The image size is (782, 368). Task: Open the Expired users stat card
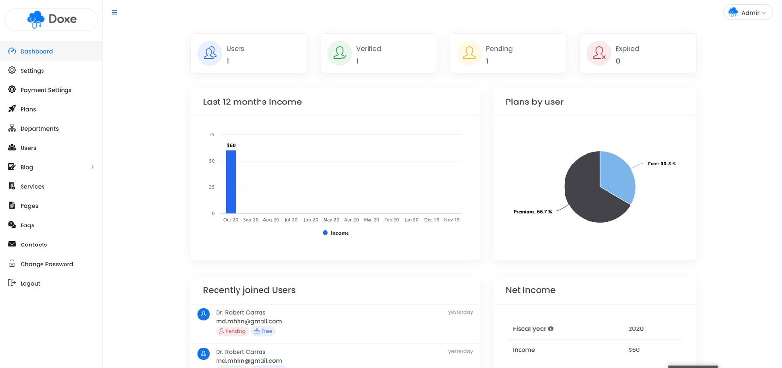click(637, 54)
